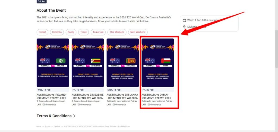Go to Home breadcrumb link
Image resolution: width=278 pixels, height=132 pixels.
point(39,127)
